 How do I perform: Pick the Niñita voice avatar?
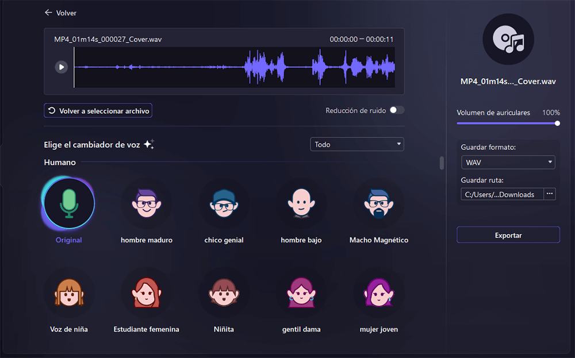pyautogui.click(x=224, y=293)
